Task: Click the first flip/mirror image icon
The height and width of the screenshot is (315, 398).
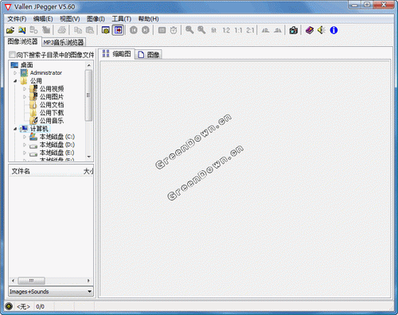Action: [265, 30]
